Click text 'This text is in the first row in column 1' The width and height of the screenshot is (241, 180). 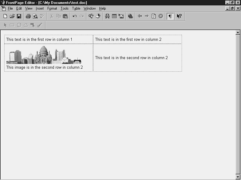coord(39,40)
